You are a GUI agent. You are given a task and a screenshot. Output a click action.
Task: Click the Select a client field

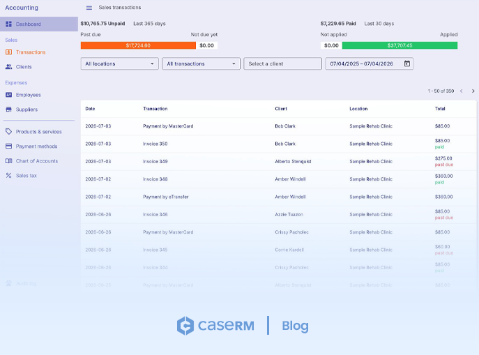(x=282, y=63)
